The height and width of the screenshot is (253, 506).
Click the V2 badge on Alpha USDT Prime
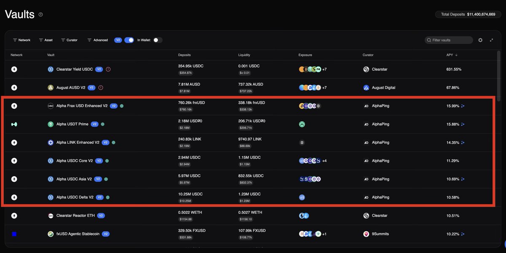point(95,124)
